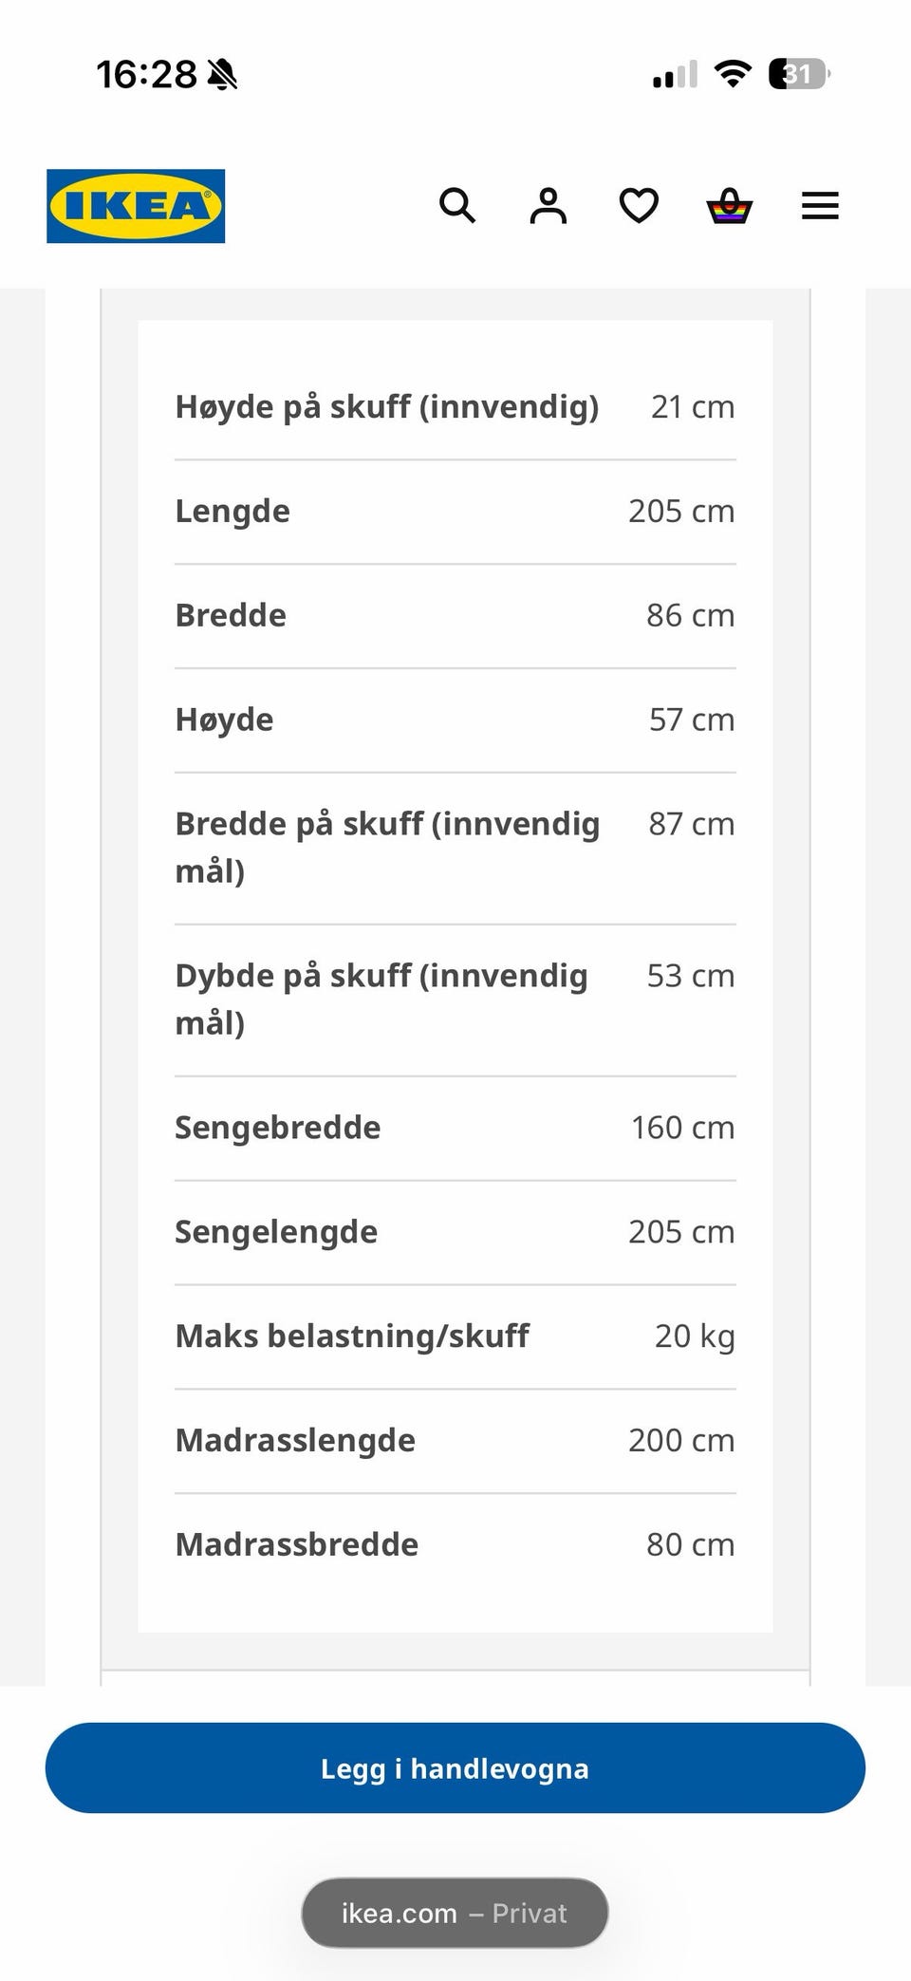
Task: Tap the Lengde 205 cm row
Action: 455,512
